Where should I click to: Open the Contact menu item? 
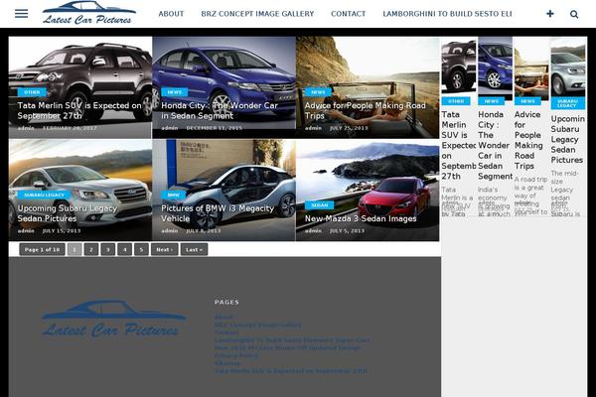(x=349, y=14)
